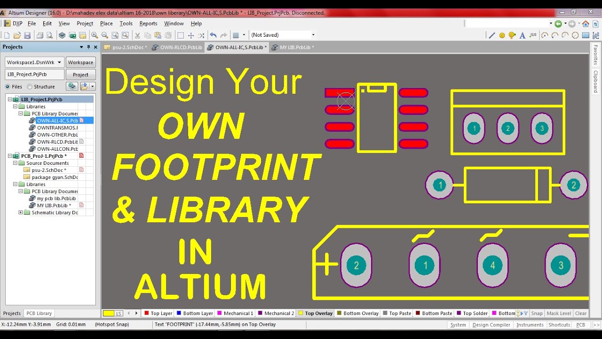Select the Place Via tool
The width and height of the screenshot is (602, 339).
pos(512,35)
